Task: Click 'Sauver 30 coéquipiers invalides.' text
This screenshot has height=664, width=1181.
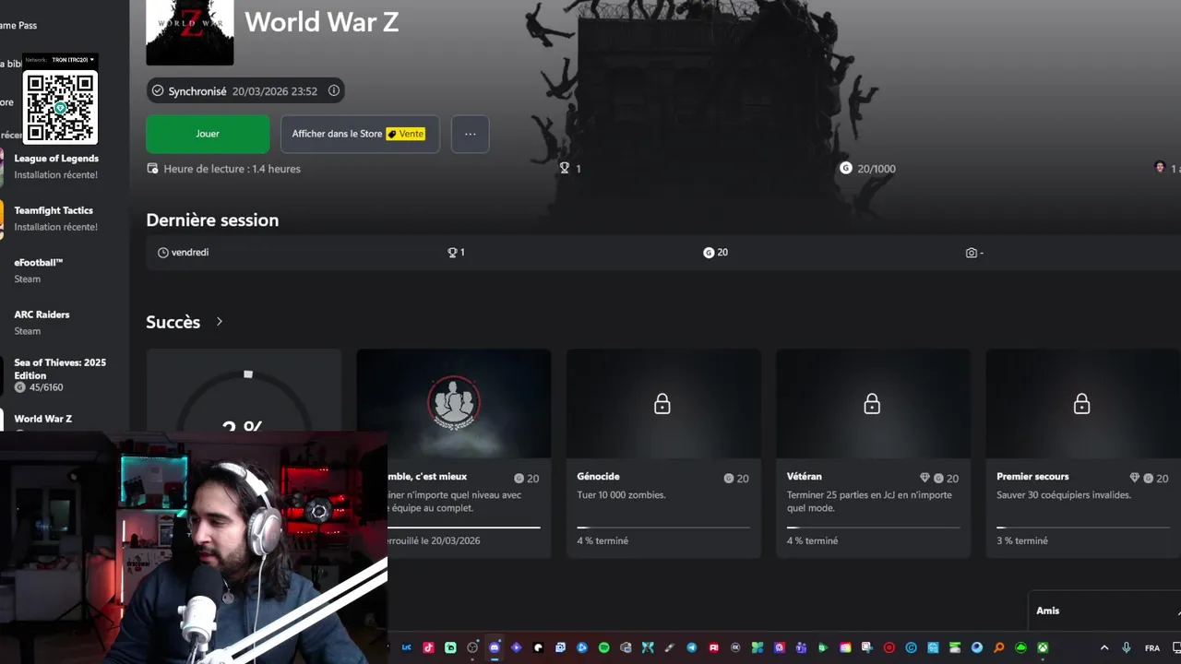Action: [x=1066, y=495]
